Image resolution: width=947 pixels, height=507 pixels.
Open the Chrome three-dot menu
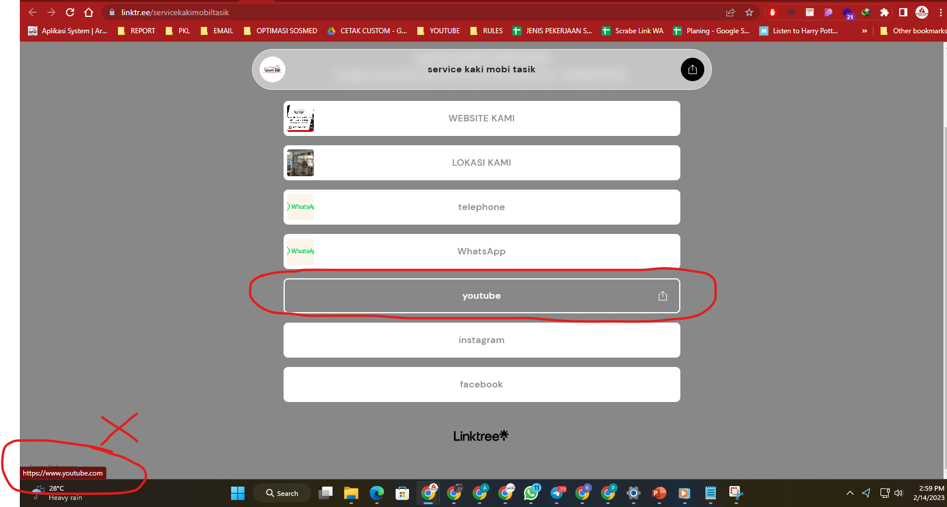click(941, 12)
